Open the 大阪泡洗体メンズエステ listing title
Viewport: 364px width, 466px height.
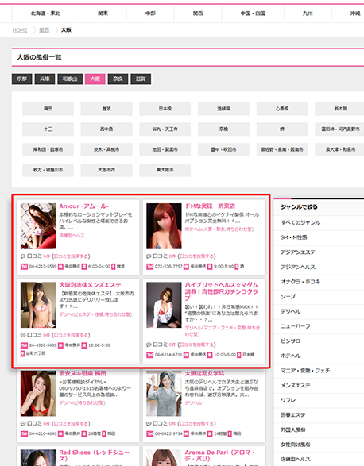pos(90,285)
